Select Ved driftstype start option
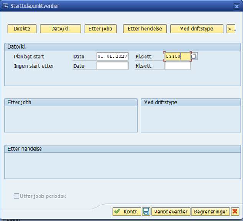 tap(197, 29)
